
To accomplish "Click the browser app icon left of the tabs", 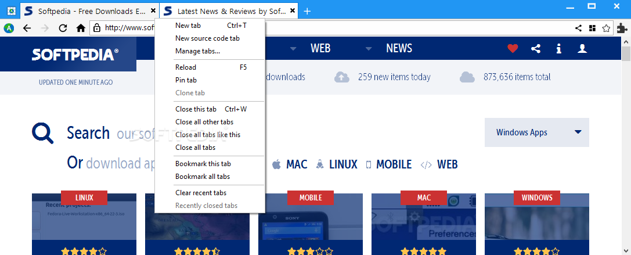I will (11, 11).
